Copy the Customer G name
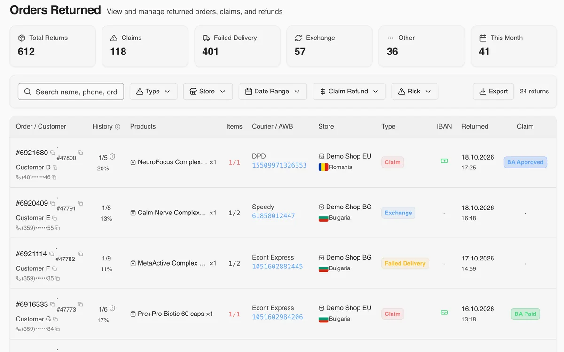This screenshot has height=352, width=564. pos(55,320)
